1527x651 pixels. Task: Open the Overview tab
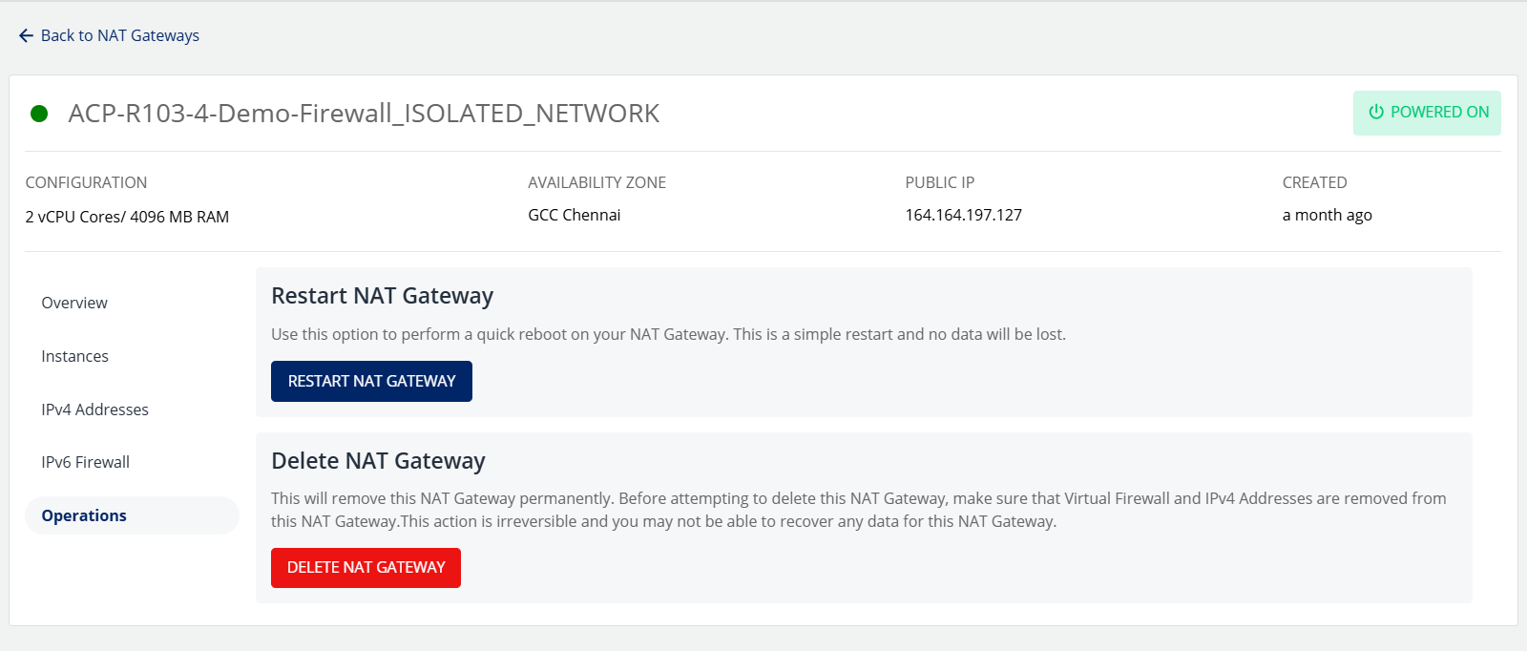(74, 303)
